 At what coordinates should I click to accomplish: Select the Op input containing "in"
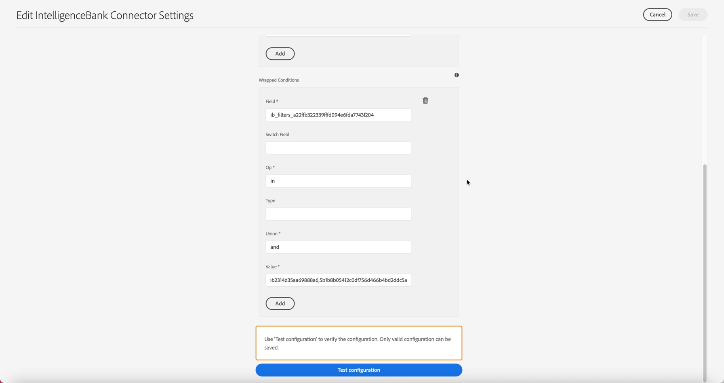click(339, 181)
